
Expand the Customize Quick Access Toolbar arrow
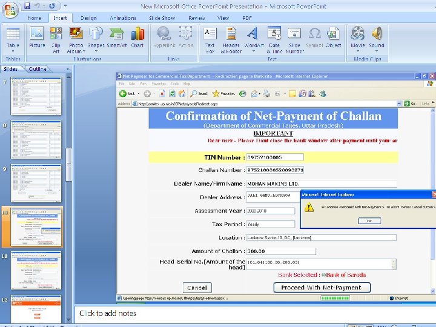65,6
